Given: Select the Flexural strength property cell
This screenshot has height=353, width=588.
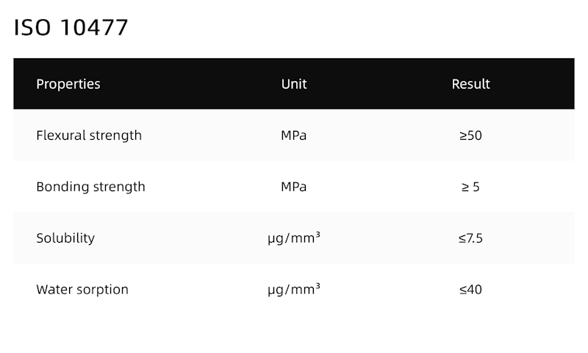Looking at the screenshot, I should click(x=89, y=135).
